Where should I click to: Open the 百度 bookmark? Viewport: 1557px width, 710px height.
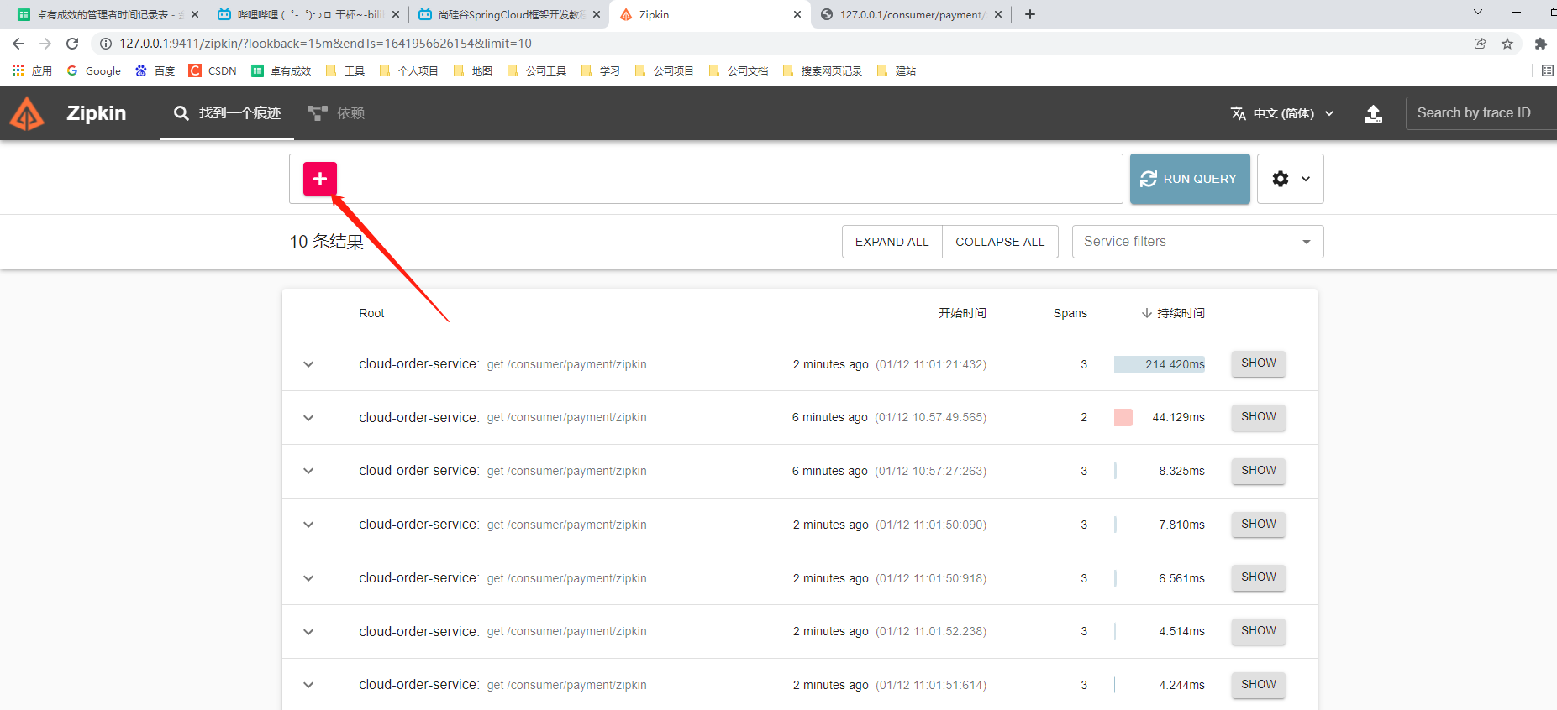(x=155, y=70)
